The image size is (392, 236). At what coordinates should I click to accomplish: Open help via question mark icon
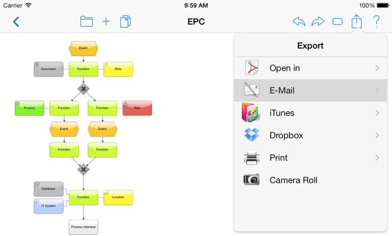point(376,21)
